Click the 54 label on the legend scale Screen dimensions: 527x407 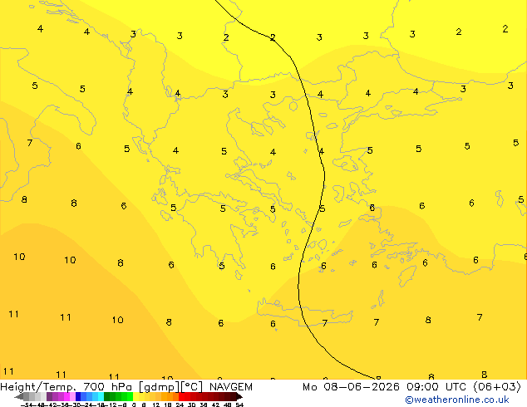tap(239, 405)
